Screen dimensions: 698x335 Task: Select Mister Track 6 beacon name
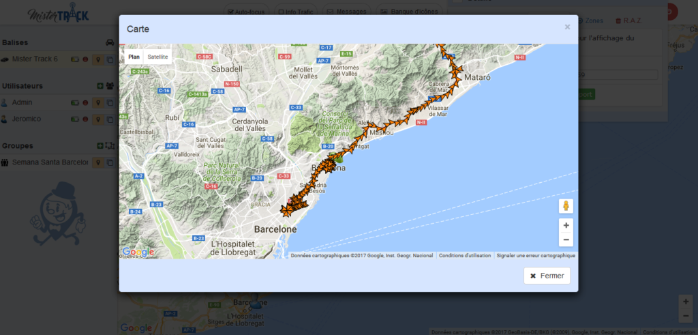coord(35,59)
